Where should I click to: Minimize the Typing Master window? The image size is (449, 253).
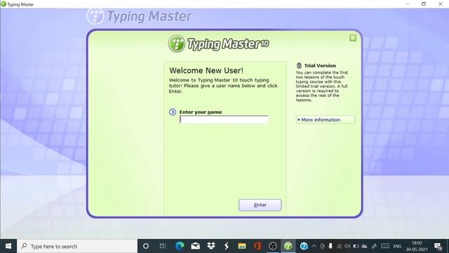408,4
